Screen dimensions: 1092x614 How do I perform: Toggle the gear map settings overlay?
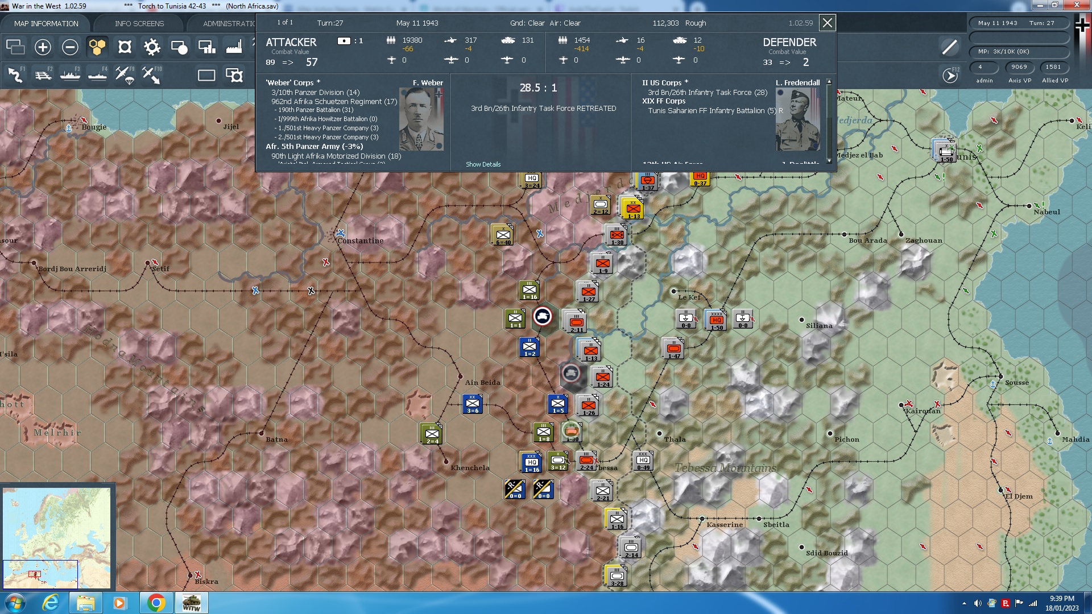click(x=151, y=48)
